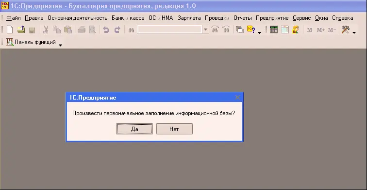Open the Проводки menu
367x190 pixels.
point(217,18)
